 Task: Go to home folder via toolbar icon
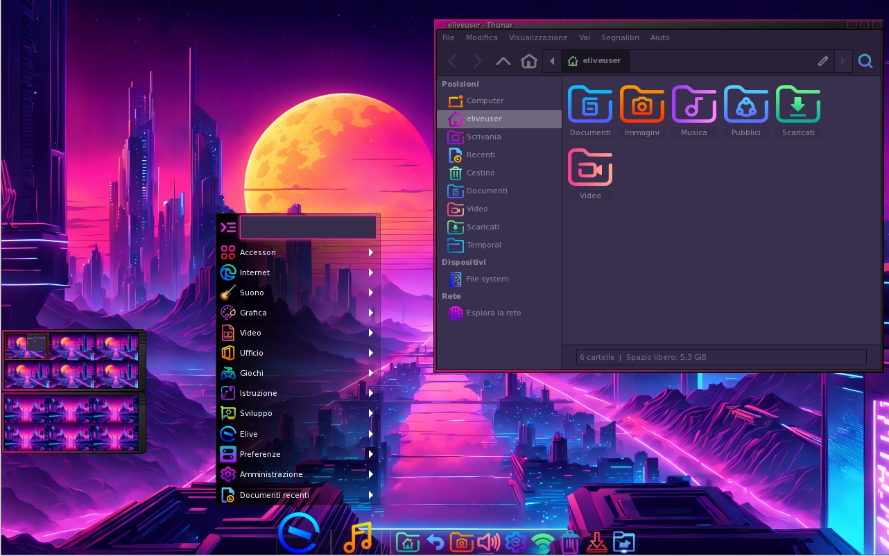(x=529, y=61)
